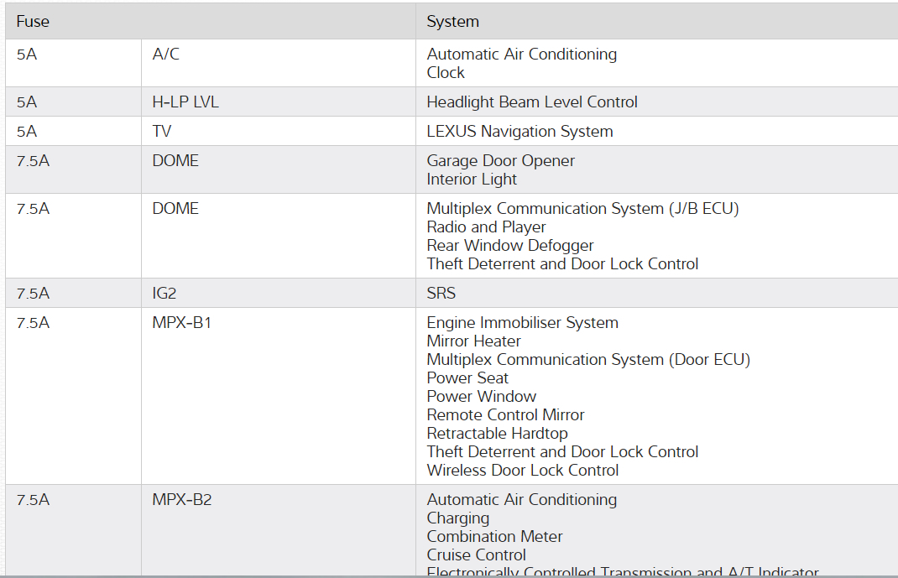Click Multiplex Communication System (J/B ECU) text
The height and width of the screenshot is (578, 898).
(x=582, y=209)
